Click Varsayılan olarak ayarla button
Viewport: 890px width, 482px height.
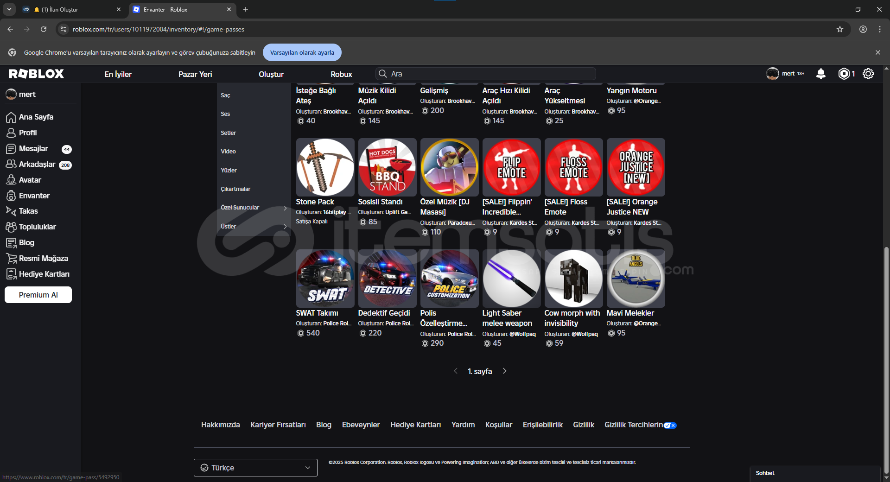(302, 52)
